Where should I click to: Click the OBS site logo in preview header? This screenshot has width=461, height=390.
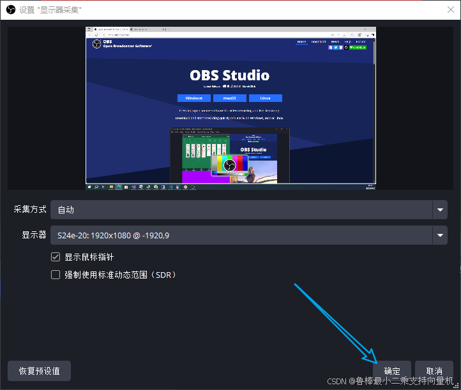(x=96, y=44)
